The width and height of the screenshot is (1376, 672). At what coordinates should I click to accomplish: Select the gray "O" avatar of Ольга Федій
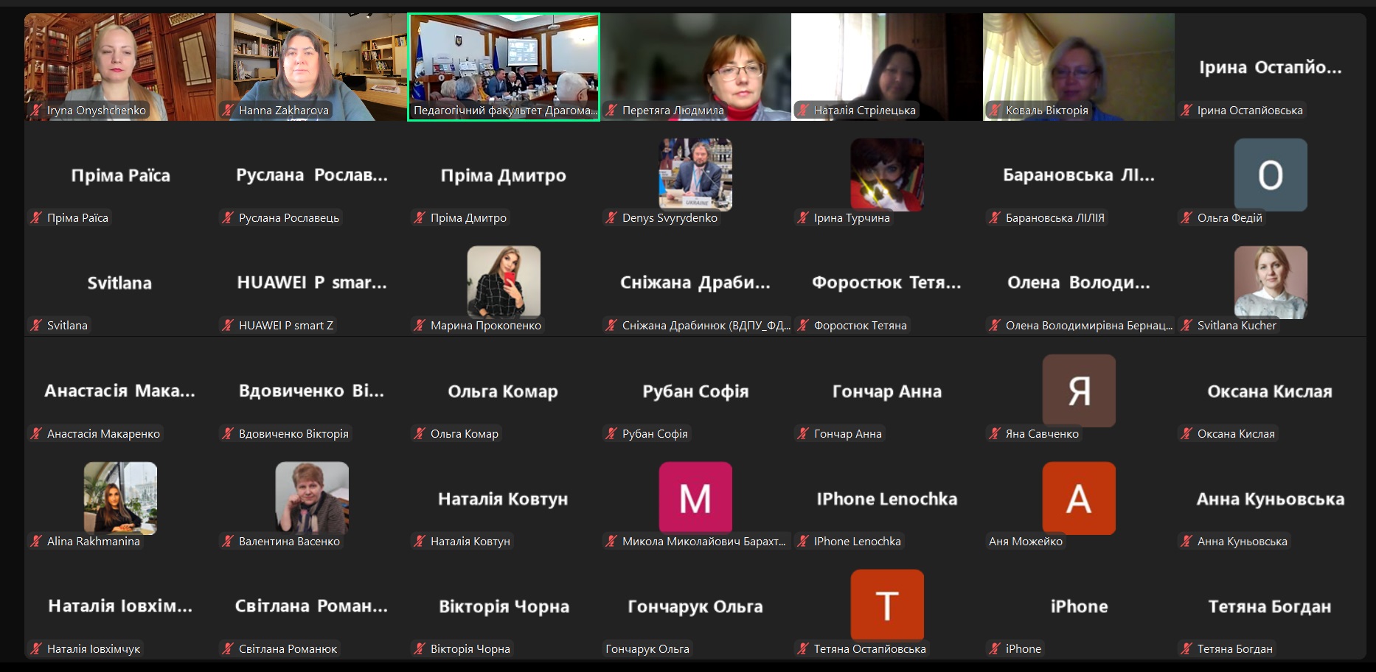pyautogui.click(x=1270, y=175)
